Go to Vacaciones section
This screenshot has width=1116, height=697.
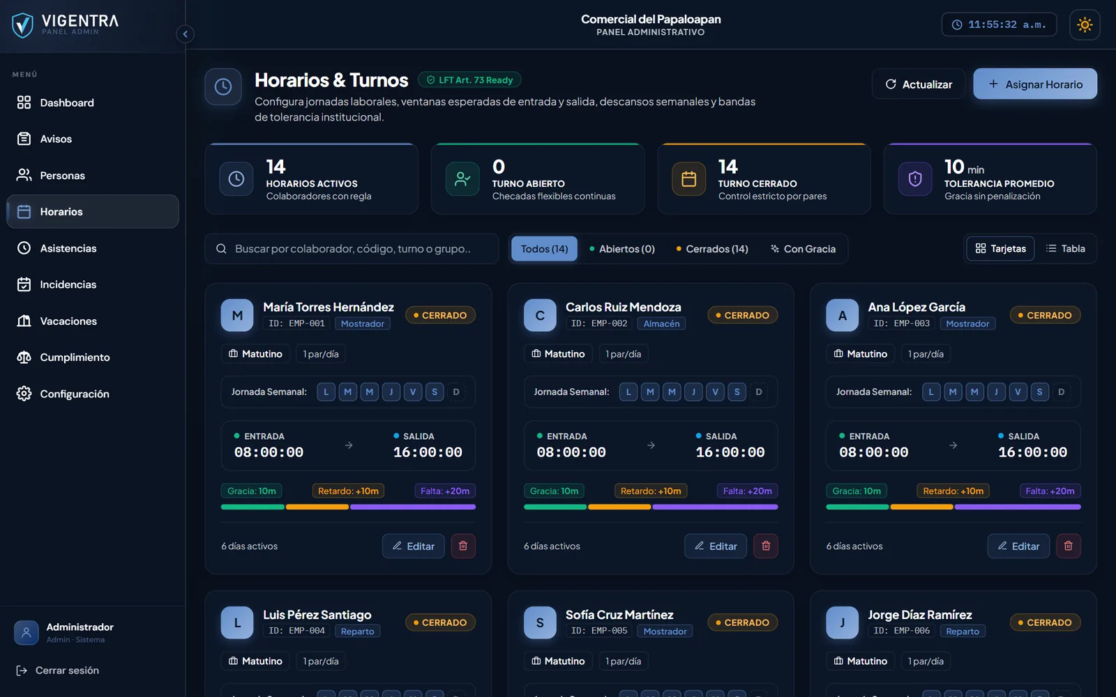pos(93,321)
